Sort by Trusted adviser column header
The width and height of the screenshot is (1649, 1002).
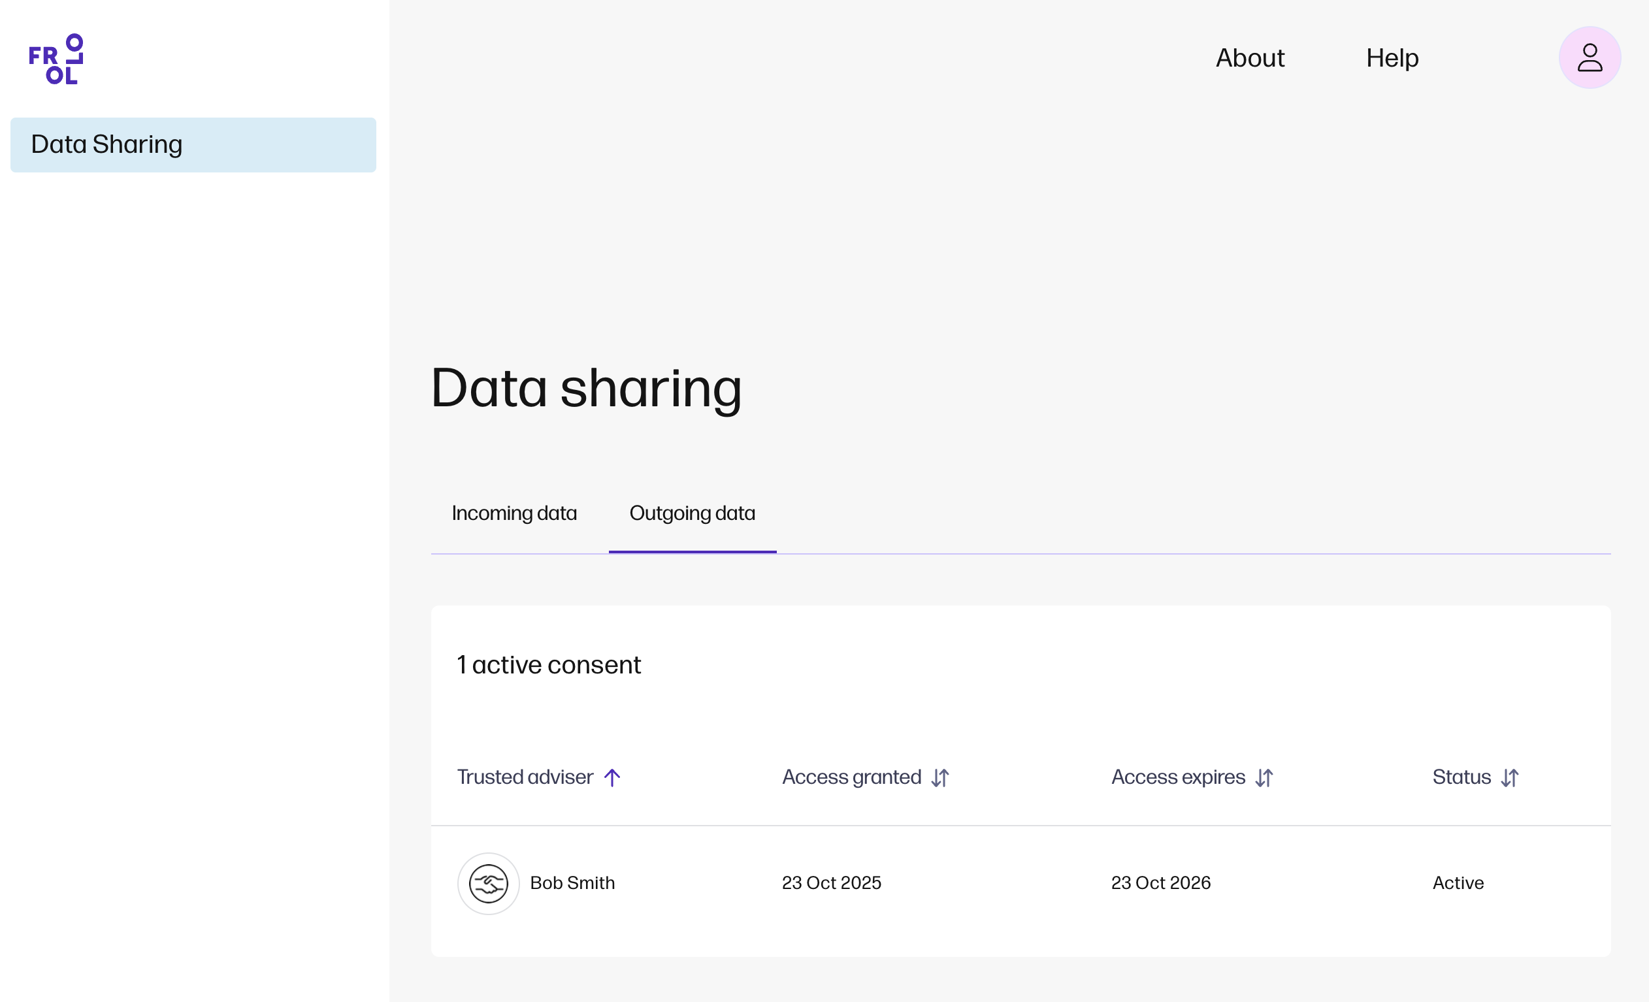coord(525,777)
